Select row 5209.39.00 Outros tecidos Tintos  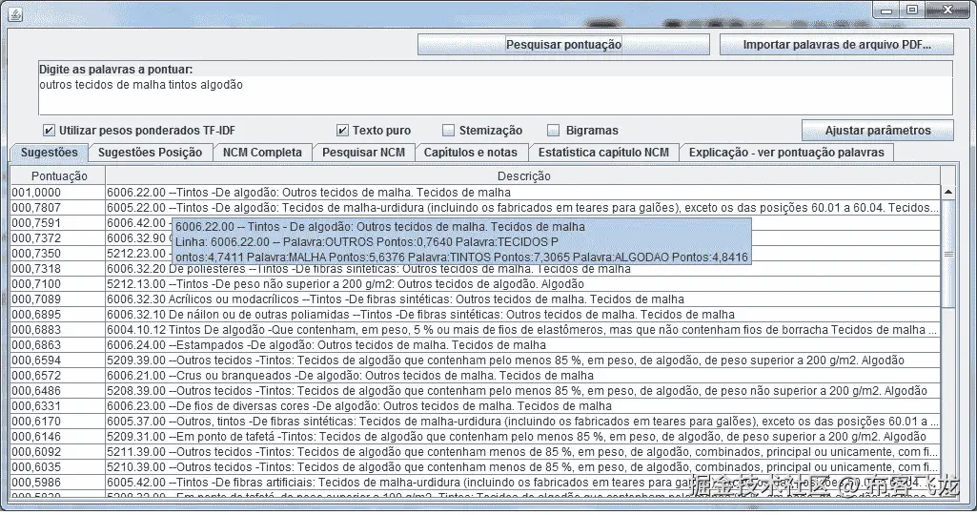tap(476, 360)
